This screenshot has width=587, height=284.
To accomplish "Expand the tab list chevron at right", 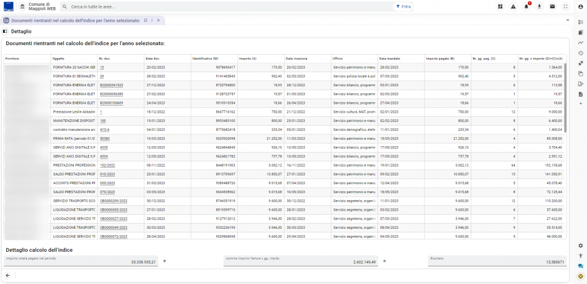I will click(x=568, y=20).
